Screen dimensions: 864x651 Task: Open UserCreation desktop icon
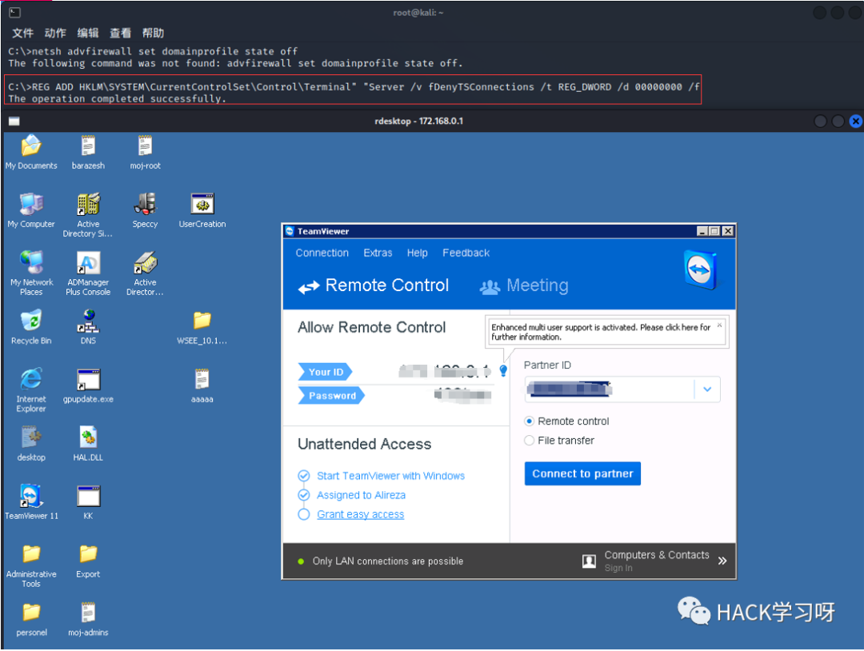coord(202,204)
